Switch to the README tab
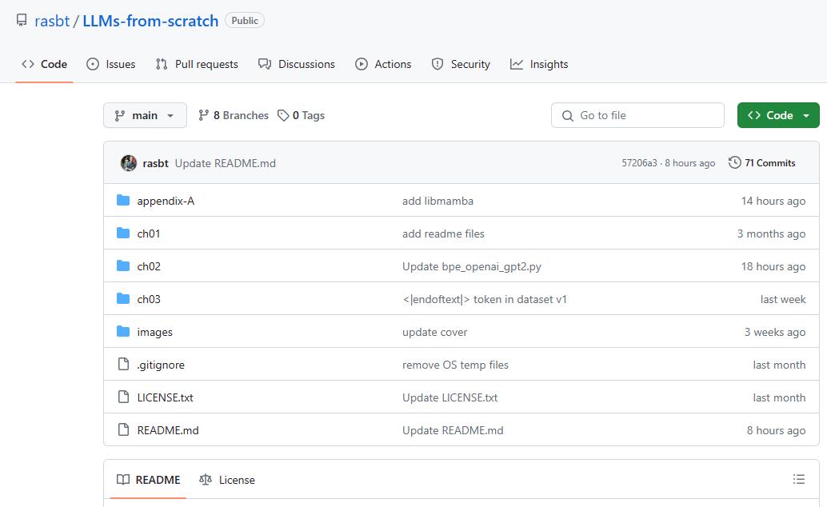The width and height of the screenshot is (827, 507). (148, 480)
